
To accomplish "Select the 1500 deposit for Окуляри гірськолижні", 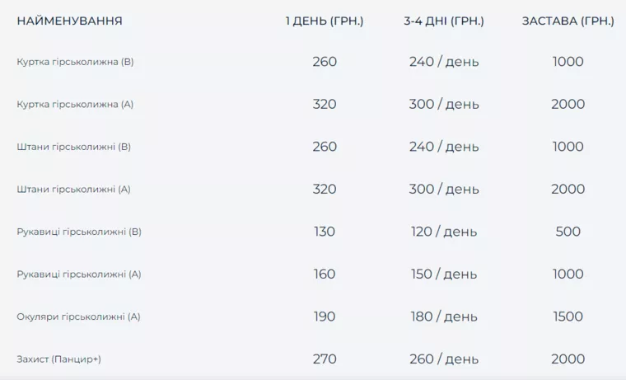I will click(x=568, y=317).
